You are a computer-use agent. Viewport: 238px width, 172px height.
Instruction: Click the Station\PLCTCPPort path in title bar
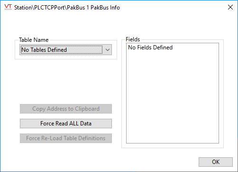click(49, 8)
